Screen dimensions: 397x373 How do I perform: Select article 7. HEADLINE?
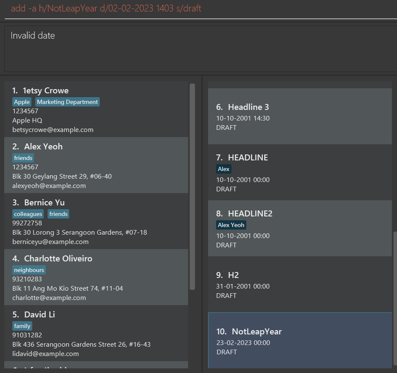coord(300,172)
